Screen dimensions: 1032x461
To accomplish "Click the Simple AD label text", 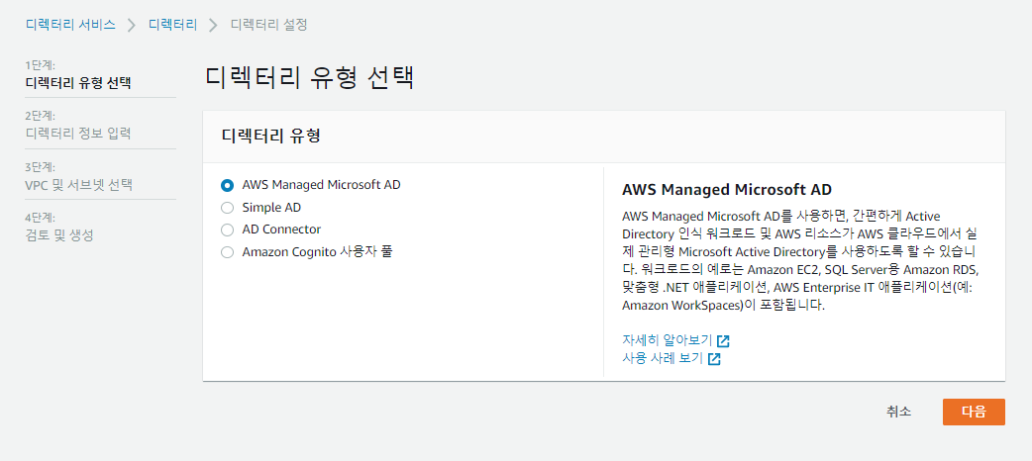I will pos(271,207).
